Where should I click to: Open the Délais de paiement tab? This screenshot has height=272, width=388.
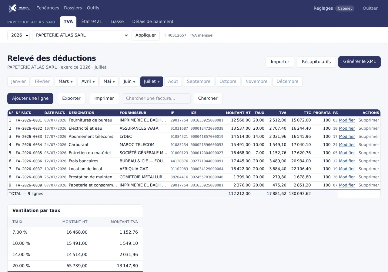pyautogui.click(x=153, y=22)
